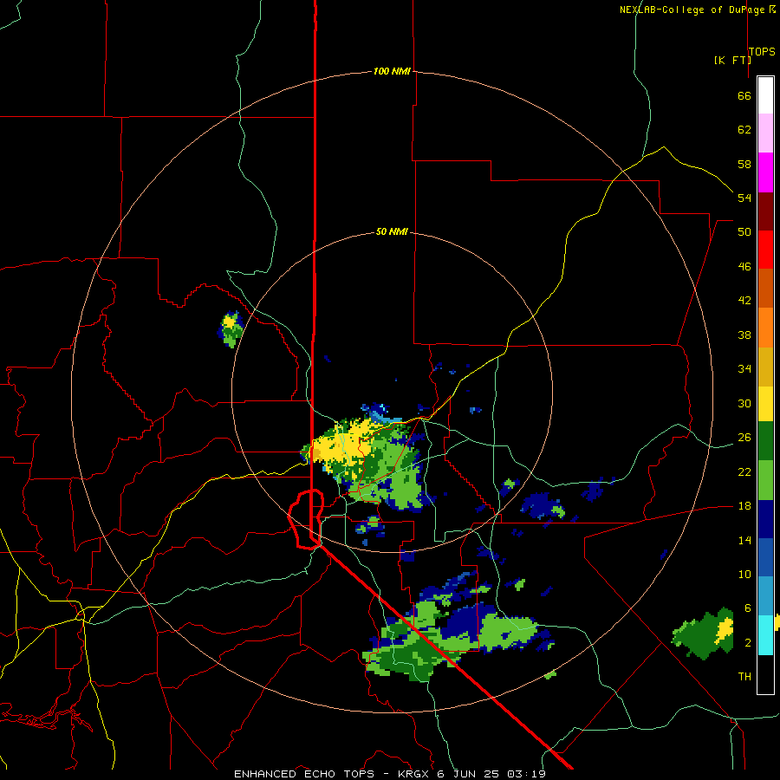Click the light green 22 kft legend swatch
Image resolution: width=780 pixels, height=780 pixels.
765,480
